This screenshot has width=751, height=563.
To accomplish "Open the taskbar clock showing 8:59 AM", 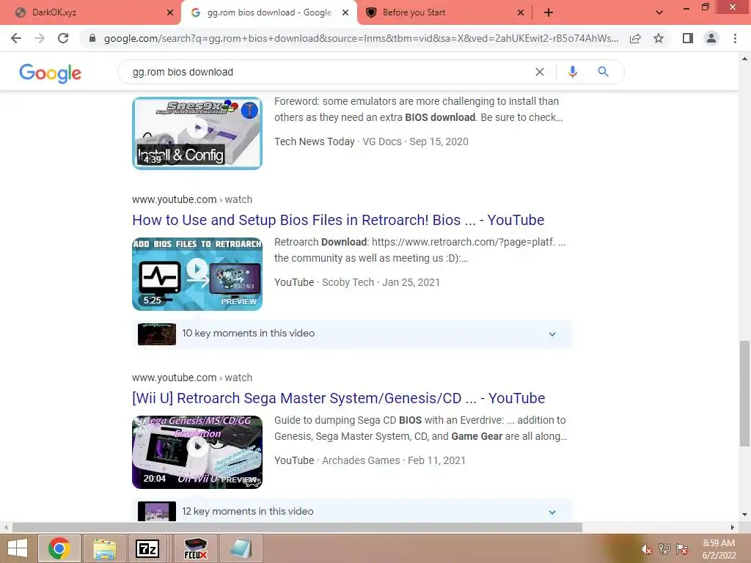I will click(x=719, y=549).
